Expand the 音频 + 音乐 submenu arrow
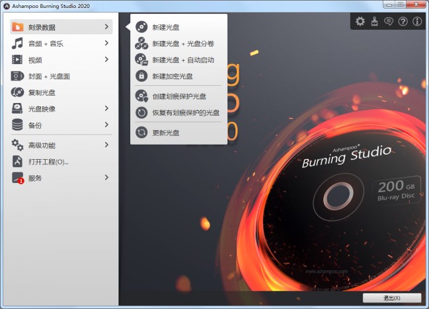Image resolution: width=429 pixels, height=309 pixels. click(106, 43)
